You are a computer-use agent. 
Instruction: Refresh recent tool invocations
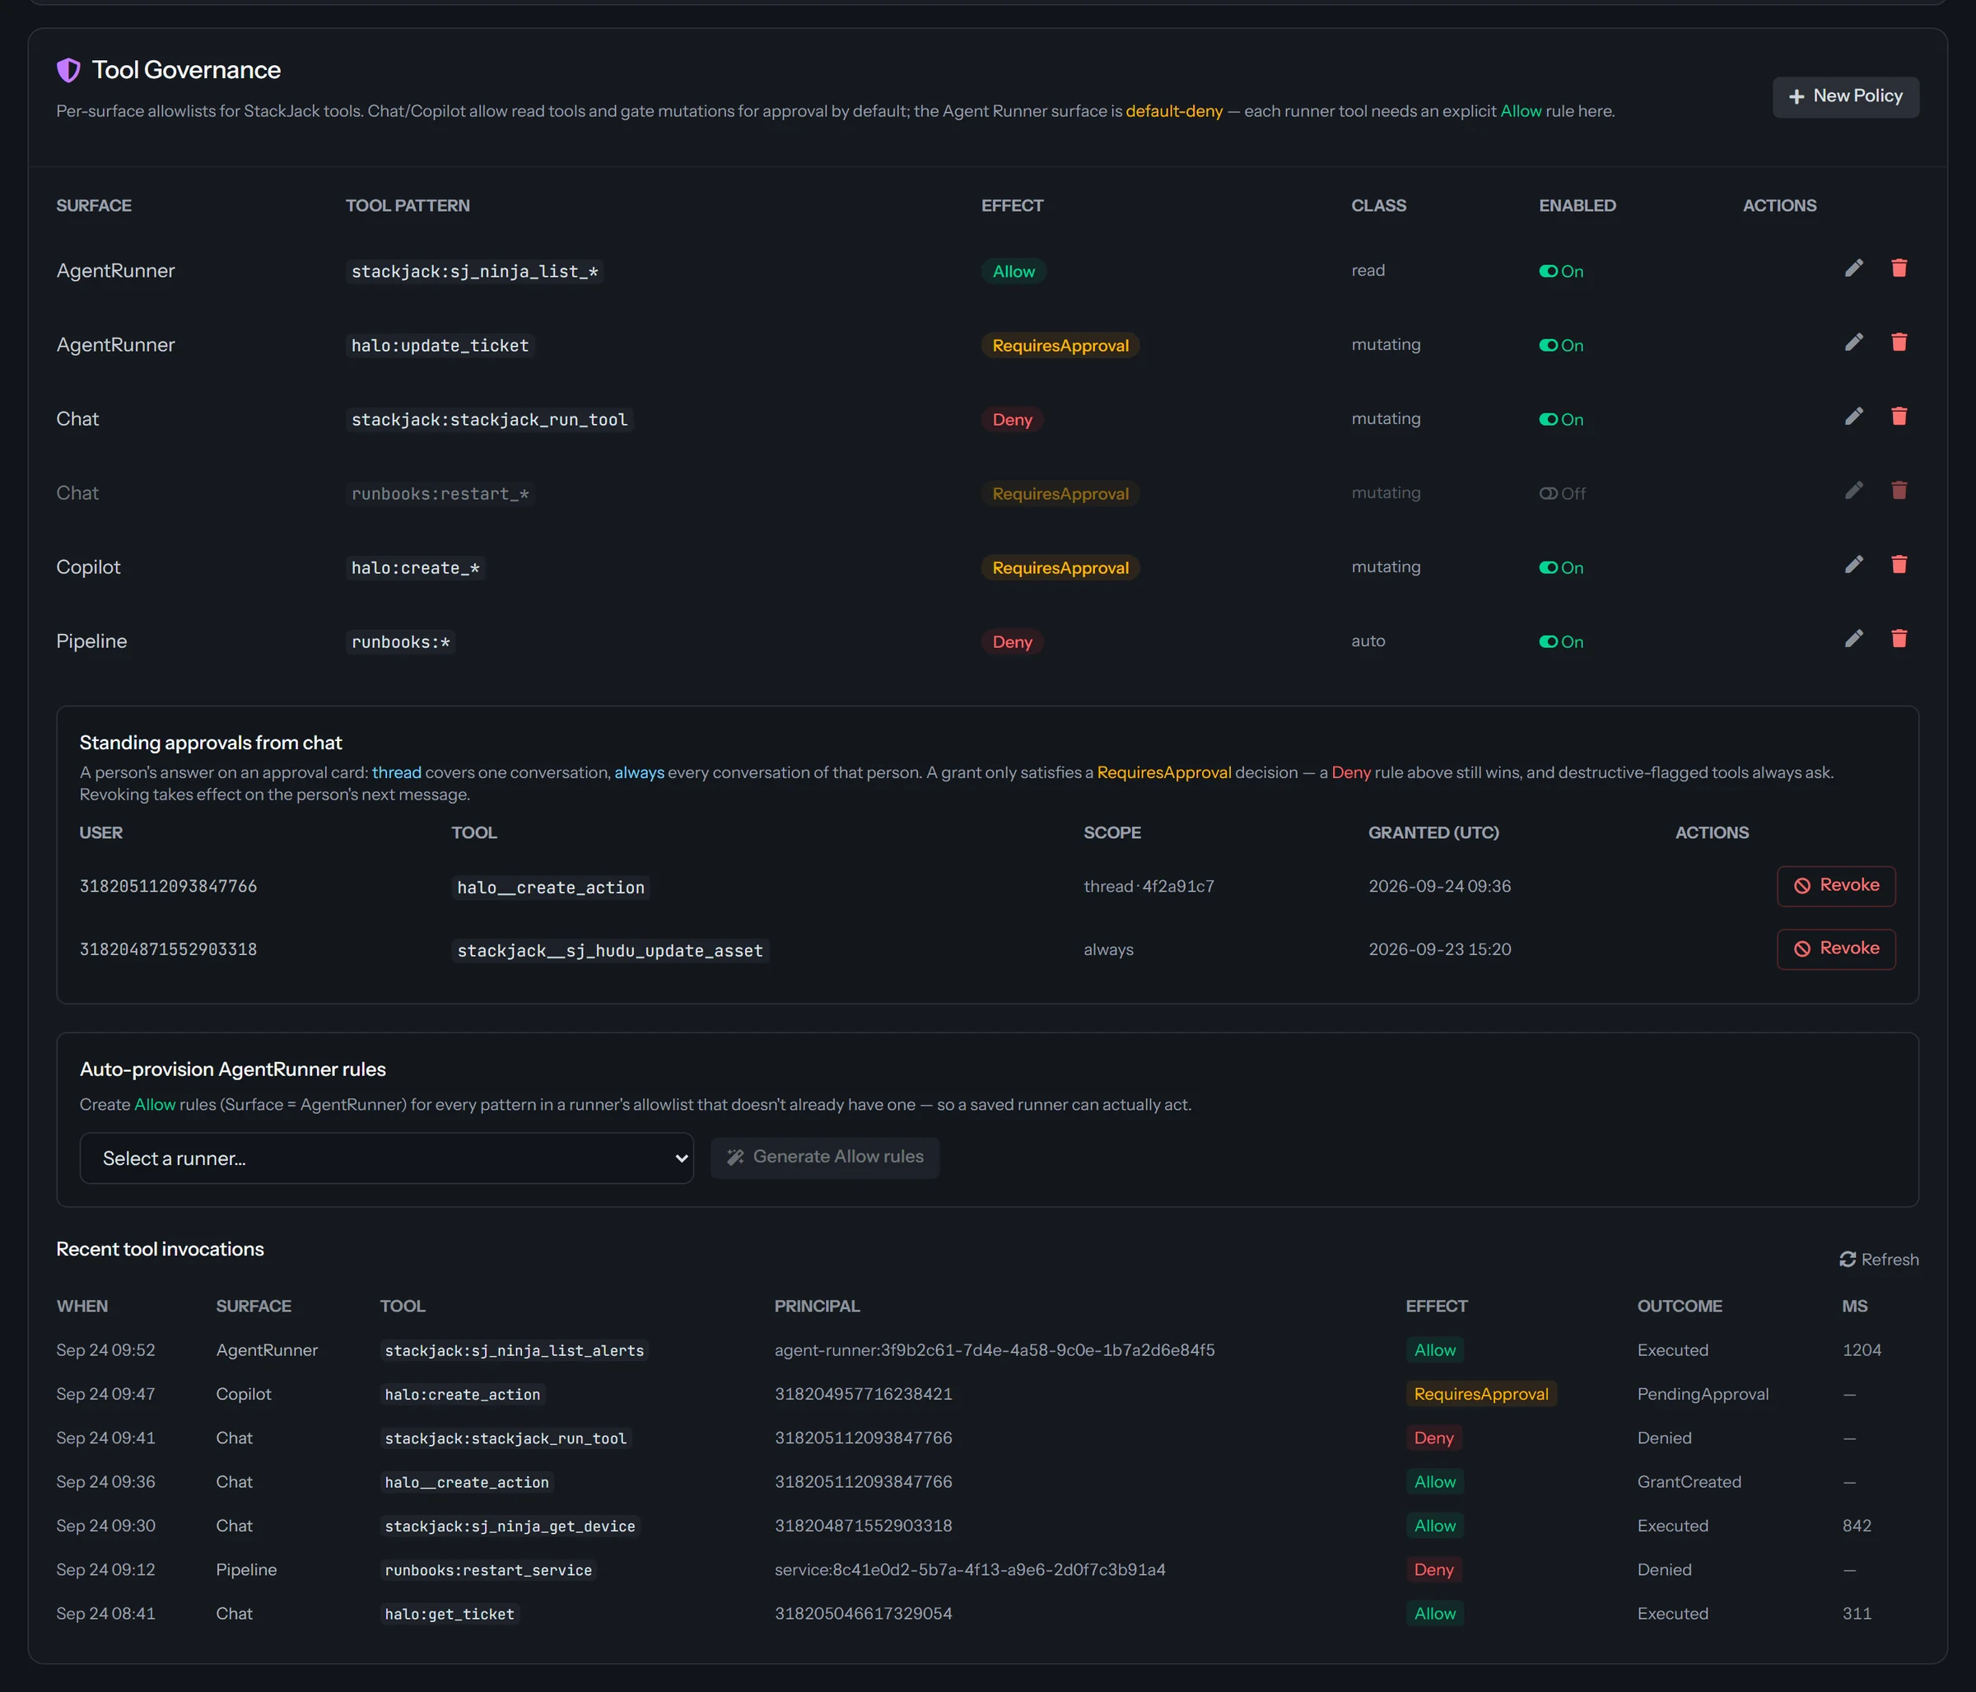coord(1879,1260)
